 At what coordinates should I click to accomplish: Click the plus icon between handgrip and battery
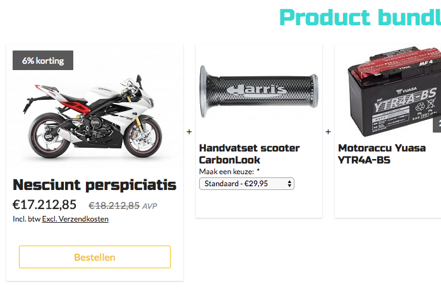(328, 131)
